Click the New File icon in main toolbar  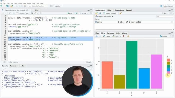coord(1,6)
